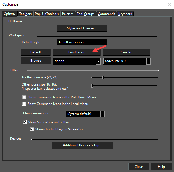Click the Load From button

pyautogui.click(x=77, y=52)
